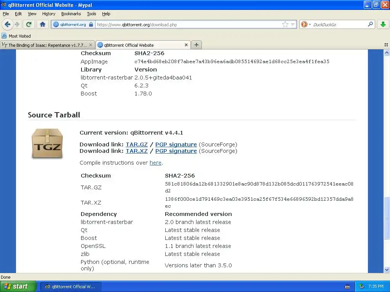Open compile instructions 'here' link
Viewport: 390px width, 292px height.
155,163
